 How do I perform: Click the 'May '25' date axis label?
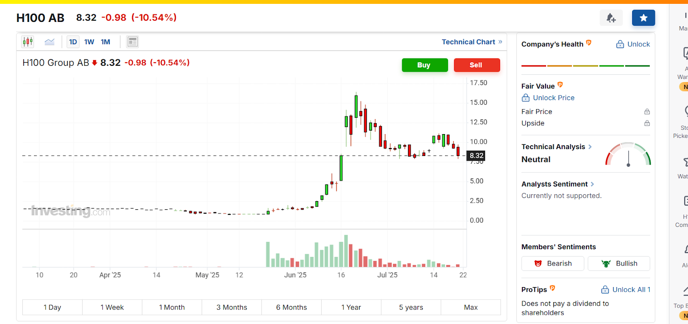pos(207,275)
